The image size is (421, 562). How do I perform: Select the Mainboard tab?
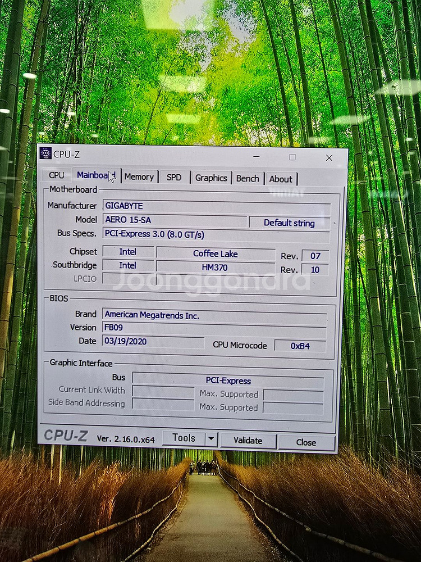(x=96, y=175)
